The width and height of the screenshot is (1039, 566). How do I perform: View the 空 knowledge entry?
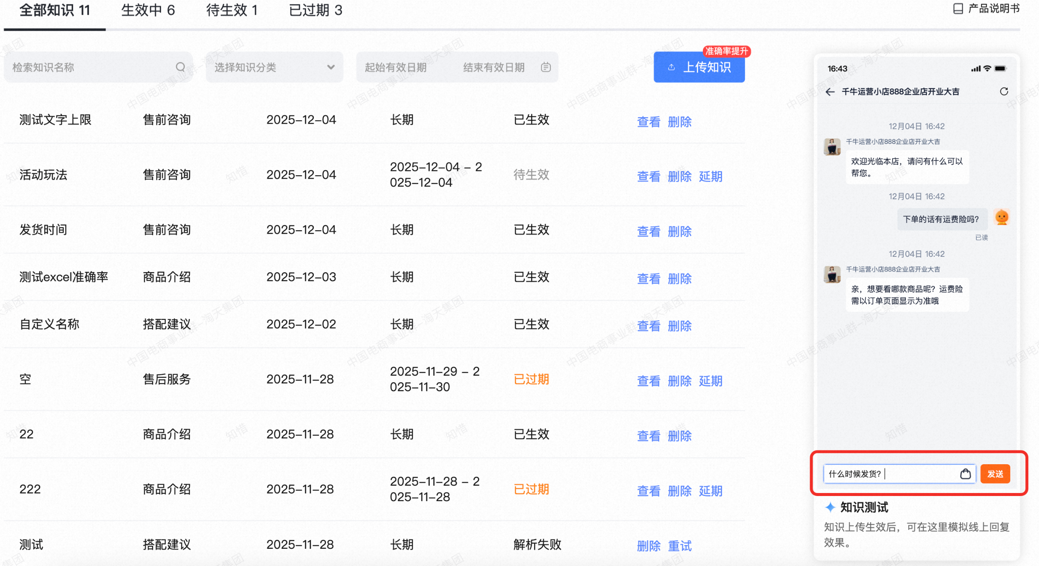(x=648, y=380)
